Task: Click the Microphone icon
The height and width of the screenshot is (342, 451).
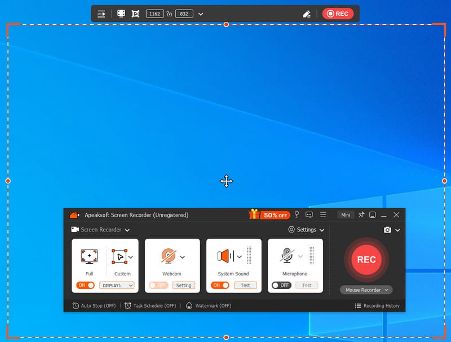Action: (287, 256)
